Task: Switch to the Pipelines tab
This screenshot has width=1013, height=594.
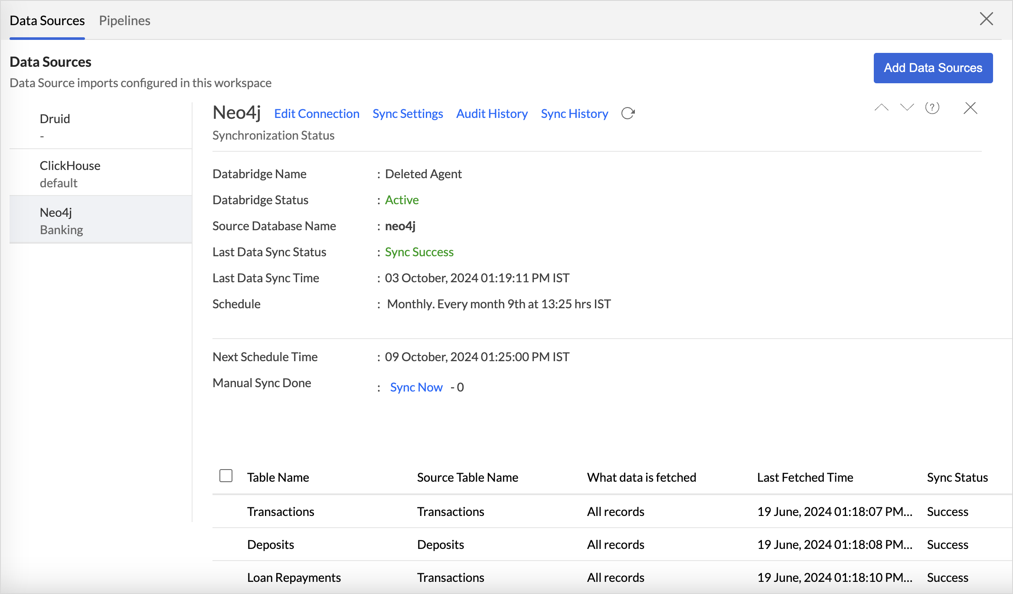Action: (x=124, y=20)
